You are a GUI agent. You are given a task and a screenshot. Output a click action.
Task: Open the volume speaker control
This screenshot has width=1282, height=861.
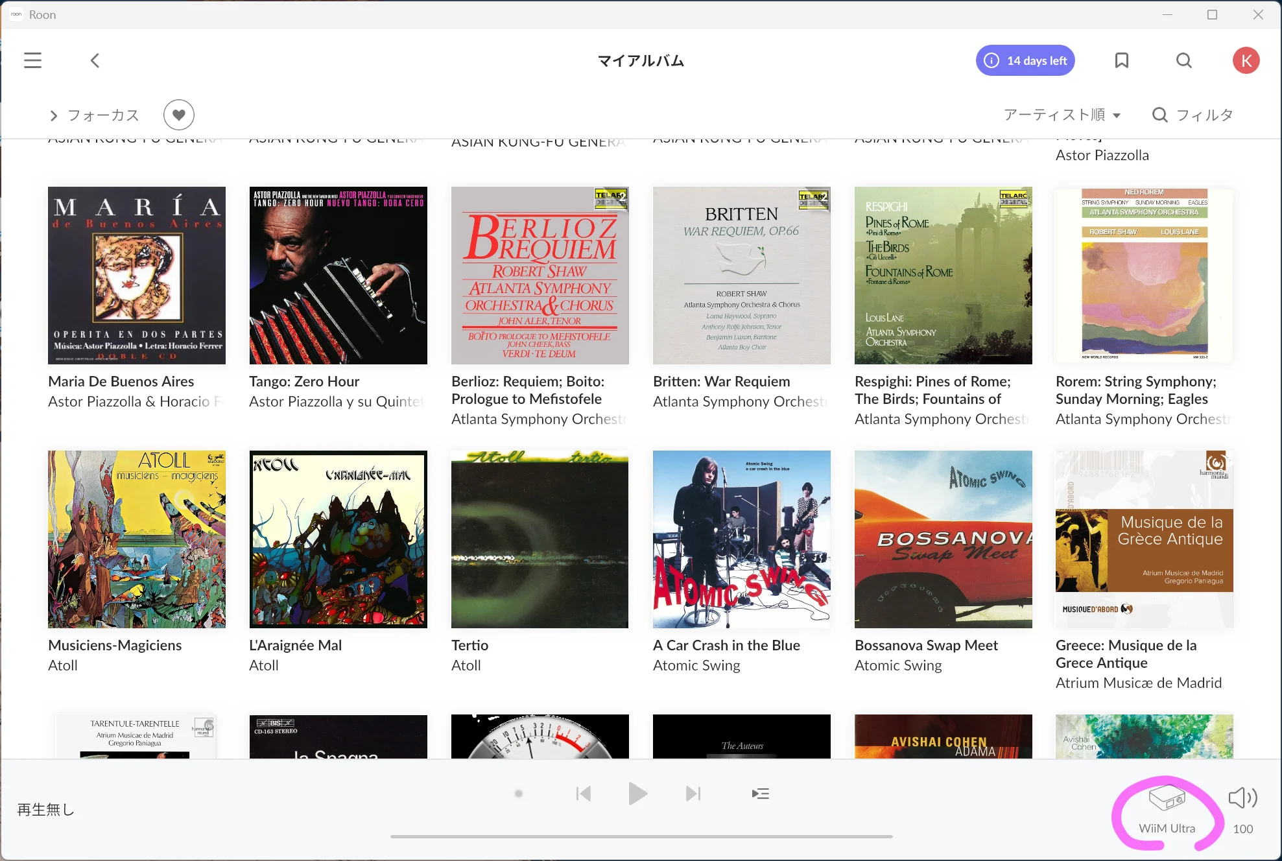point(1242,798)
